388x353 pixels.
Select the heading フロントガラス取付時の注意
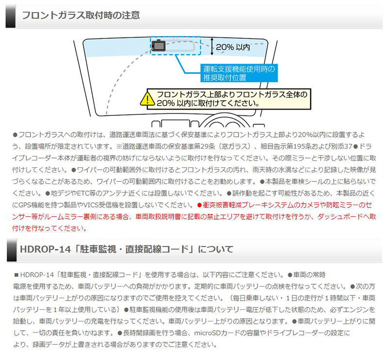click(x=81, y=16)
